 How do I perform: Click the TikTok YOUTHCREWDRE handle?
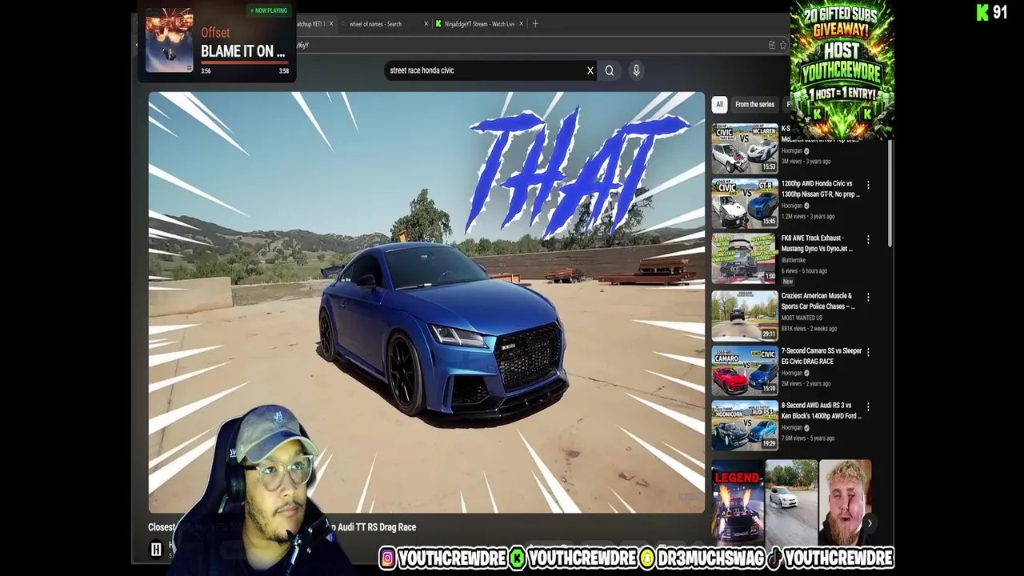[x=830, y=558]
